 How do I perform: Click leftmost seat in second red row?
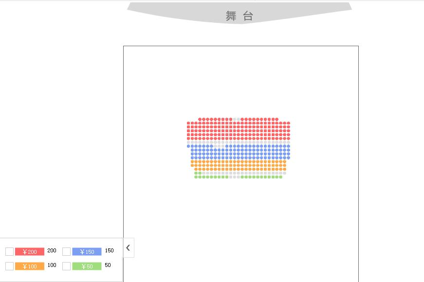(x=188, y=123)
